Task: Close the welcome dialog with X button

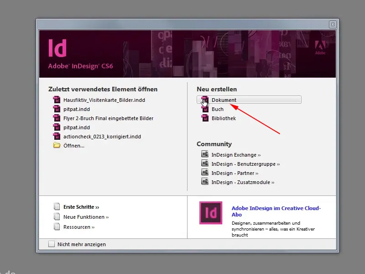Action: click(x=333, y=24)
